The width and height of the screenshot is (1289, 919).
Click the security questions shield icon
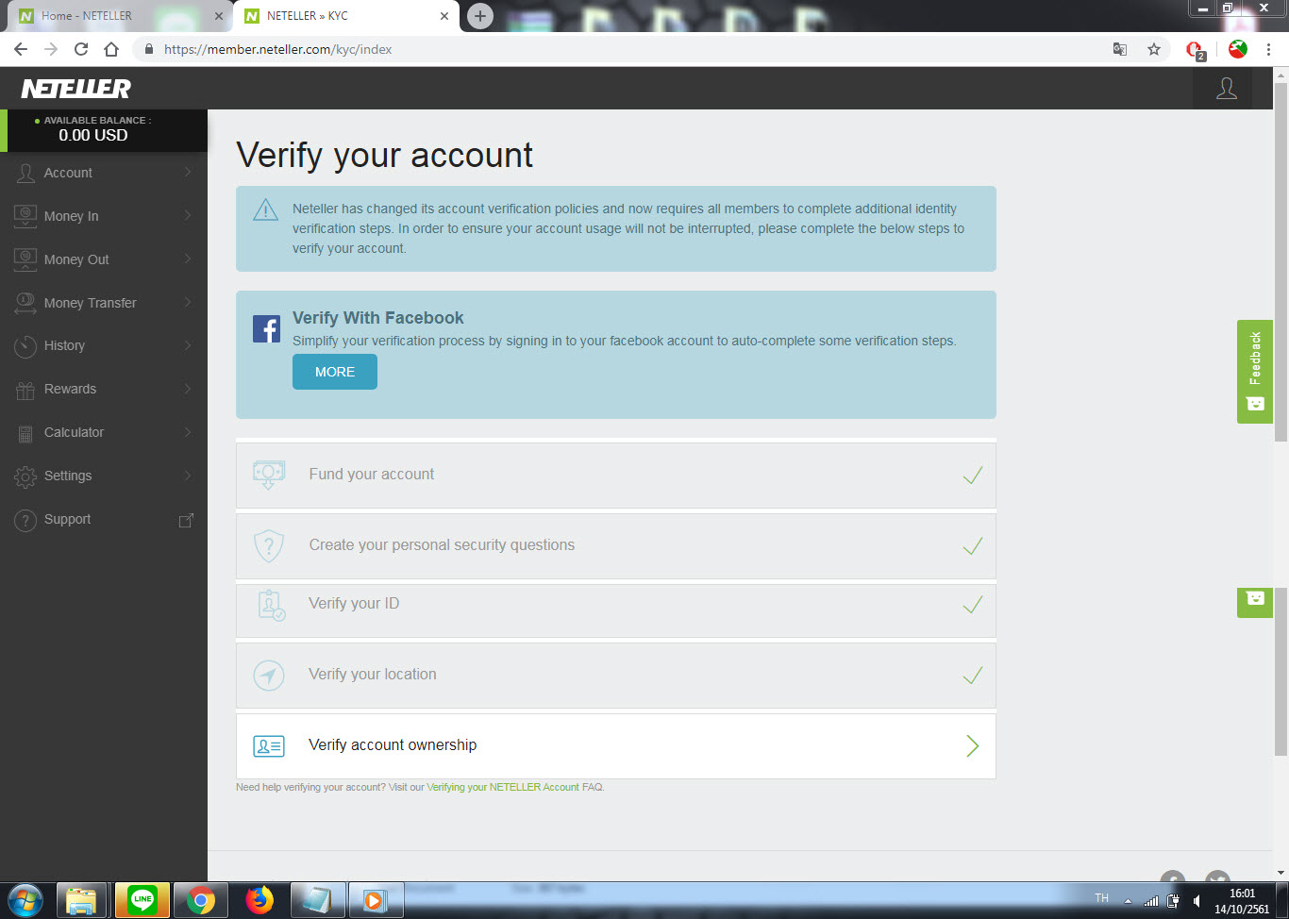(x=269, y=545)
